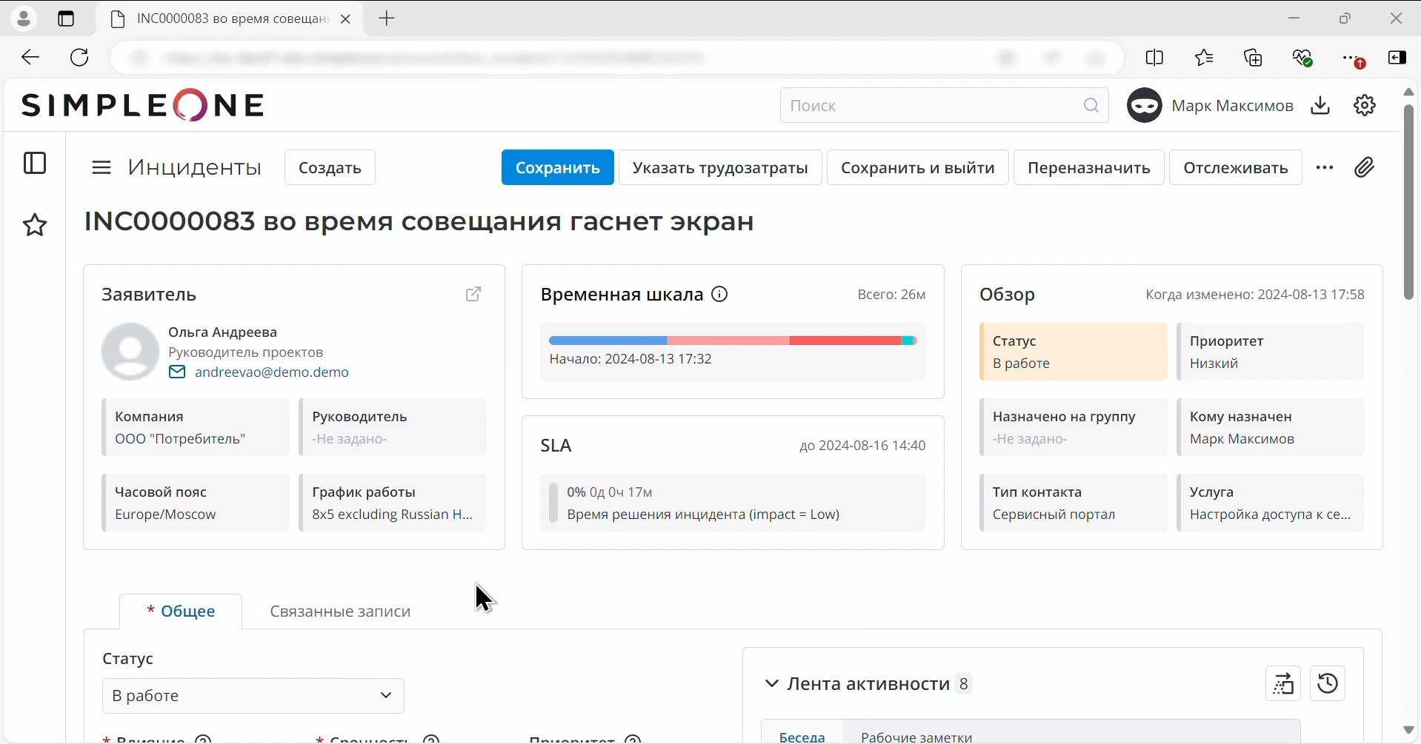1421x744 pixels.
Task: Toggle the sidebar panel icon
Action: (x=35, y=164)
